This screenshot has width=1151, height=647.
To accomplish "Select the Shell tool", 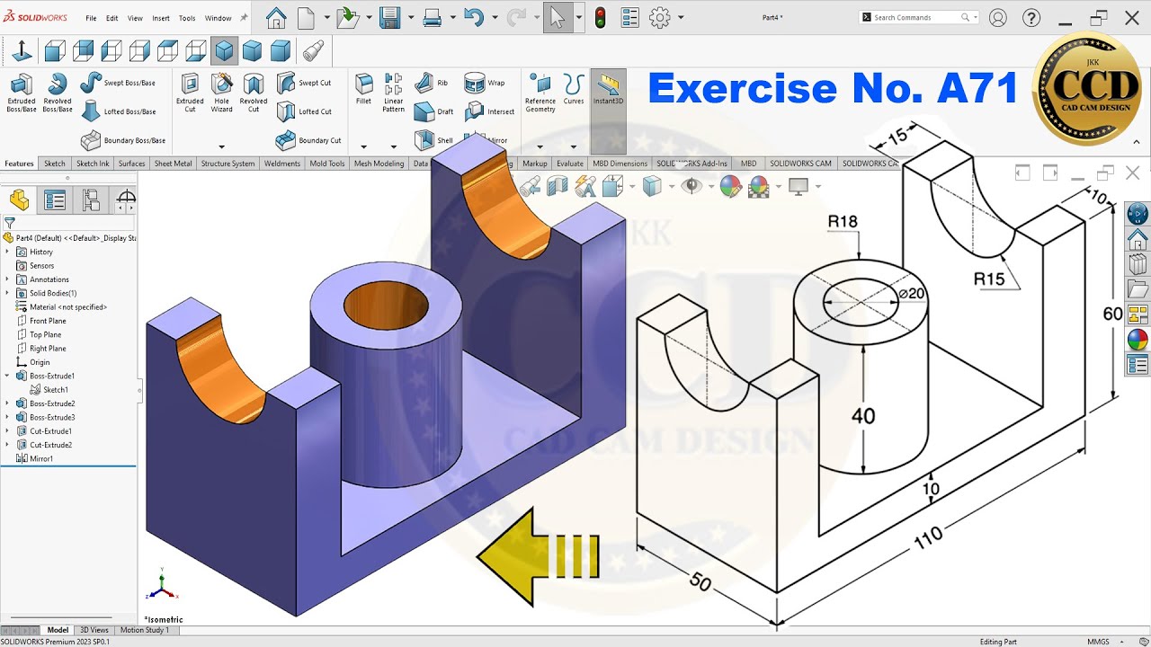I will [x=434, y=140].
